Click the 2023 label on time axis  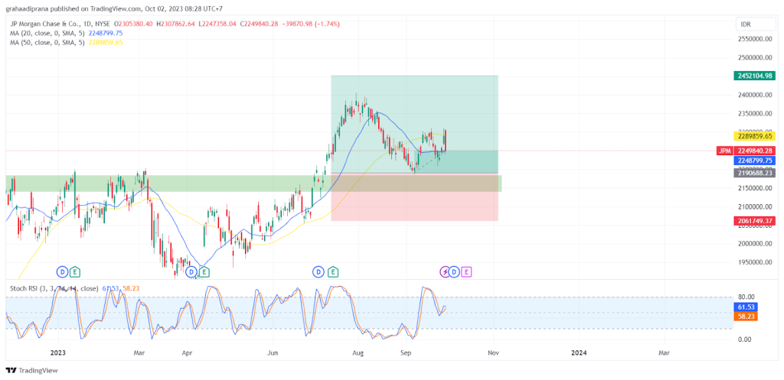[58, 352]
